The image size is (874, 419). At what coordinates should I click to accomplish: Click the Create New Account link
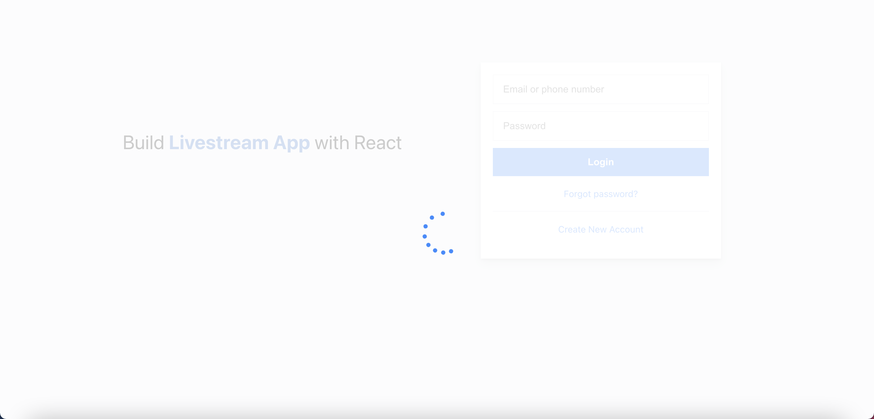click(601, 229)
